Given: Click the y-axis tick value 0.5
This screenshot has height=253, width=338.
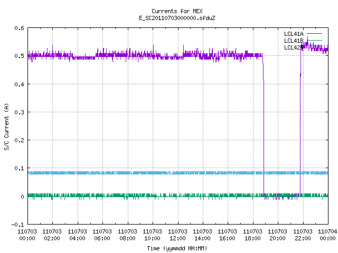Looking at the screenshot, I should click(x=19, y=56).
